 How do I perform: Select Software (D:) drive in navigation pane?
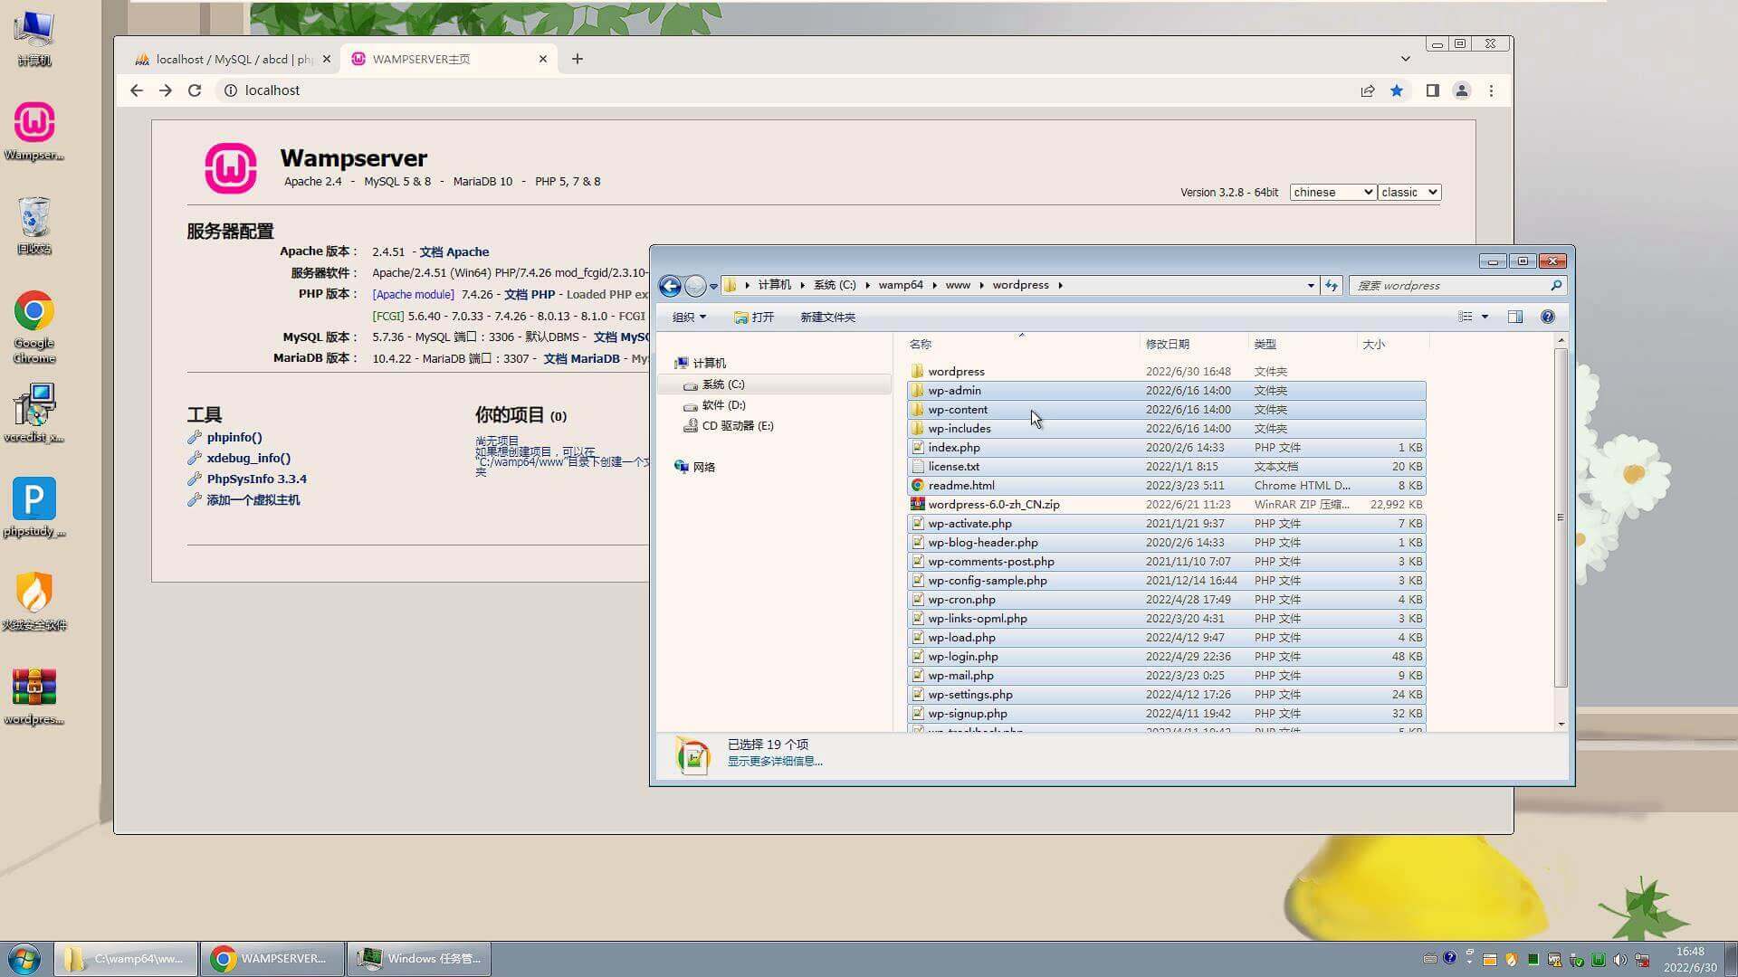723,405
